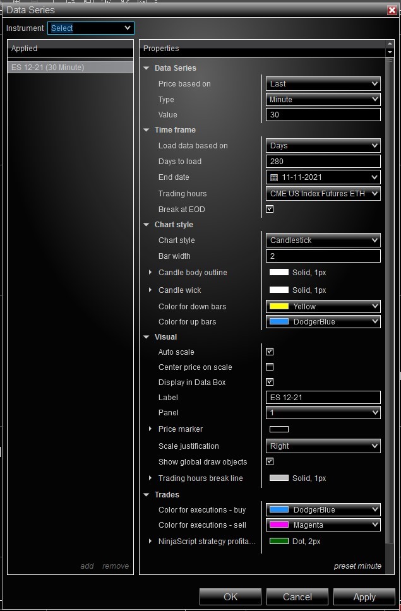
Task: Click the Trading hours break line gray swatch
Action: click(279, 478)
